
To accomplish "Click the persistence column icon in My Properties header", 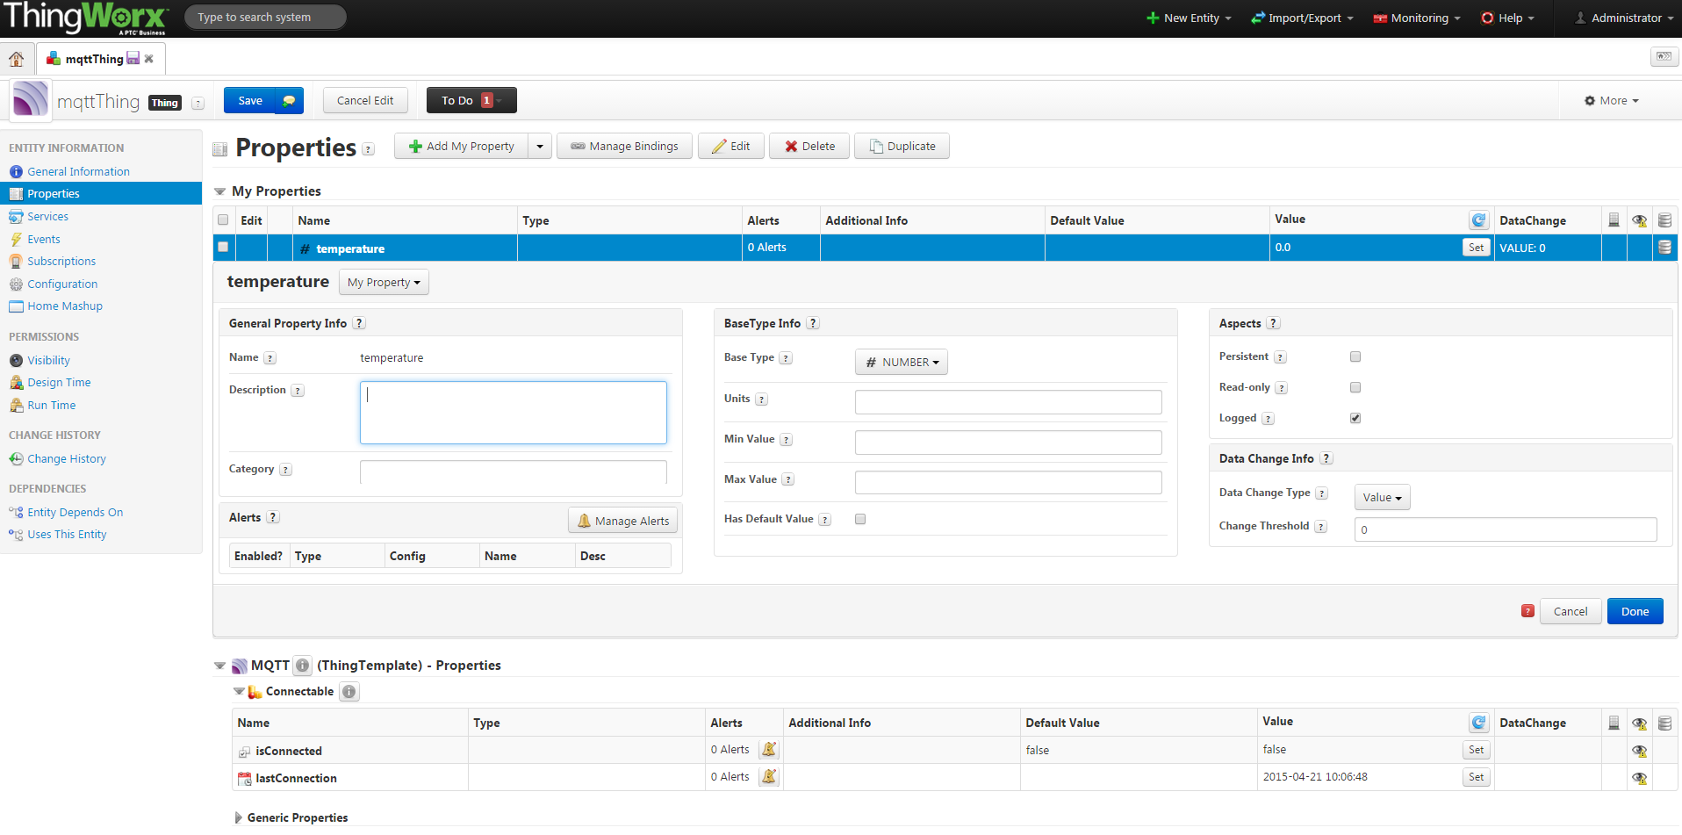I will [1614, 220].
